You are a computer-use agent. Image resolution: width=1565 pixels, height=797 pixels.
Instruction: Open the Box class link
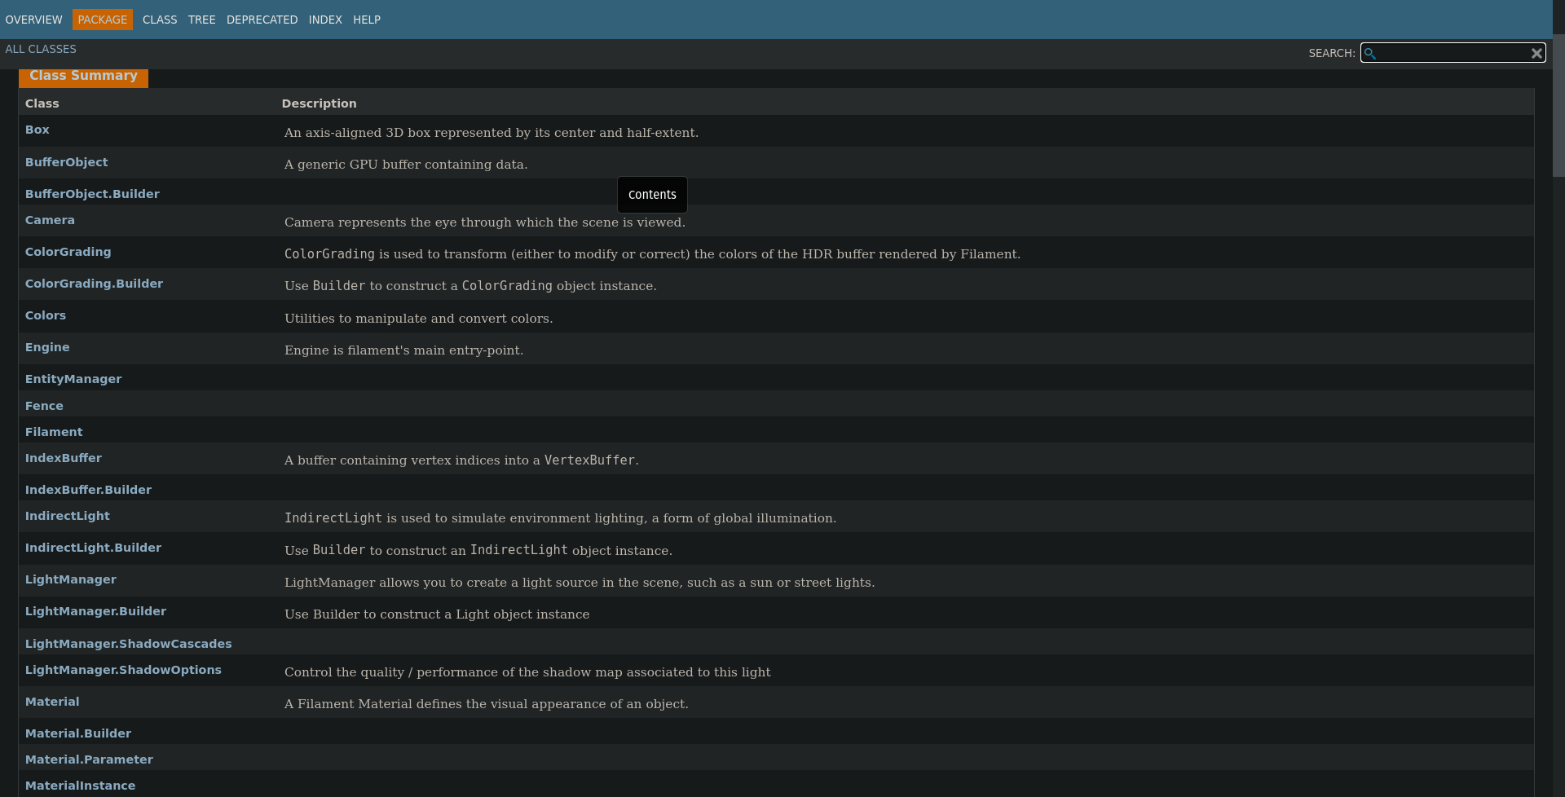pyautogui.click(x=37, y=130)
